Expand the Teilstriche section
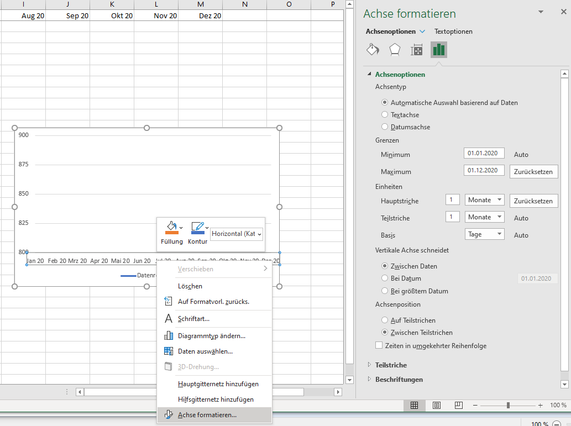 click(x=369, y=365)
